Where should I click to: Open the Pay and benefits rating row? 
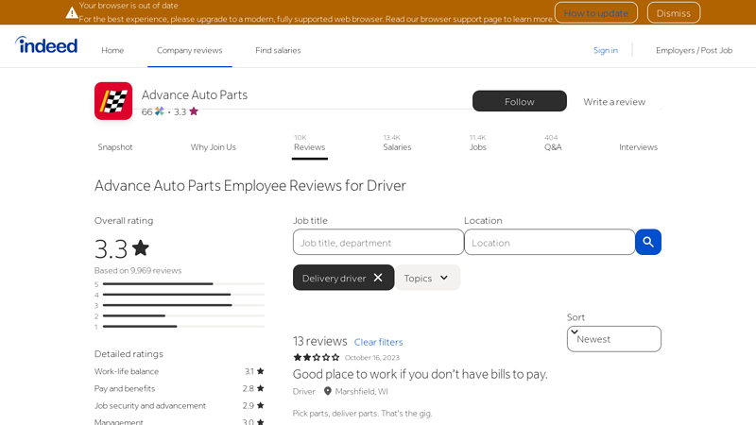180,388
